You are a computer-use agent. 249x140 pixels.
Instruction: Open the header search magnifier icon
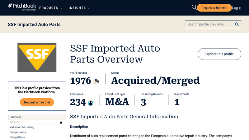[194, 7]
